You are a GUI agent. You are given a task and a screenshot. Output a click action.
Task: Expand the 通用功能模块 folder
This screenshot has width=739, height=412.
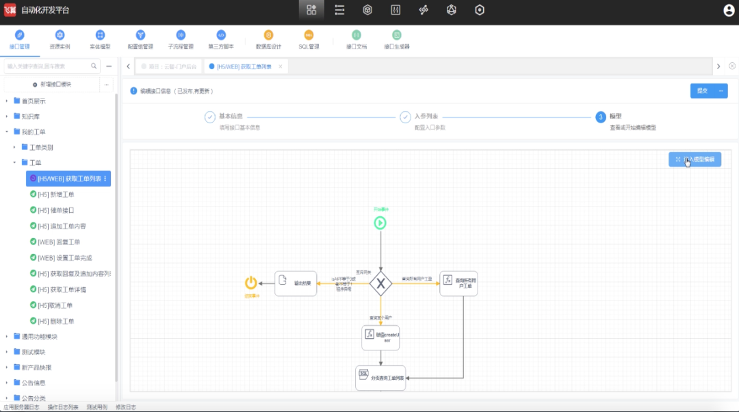[7, 337]
